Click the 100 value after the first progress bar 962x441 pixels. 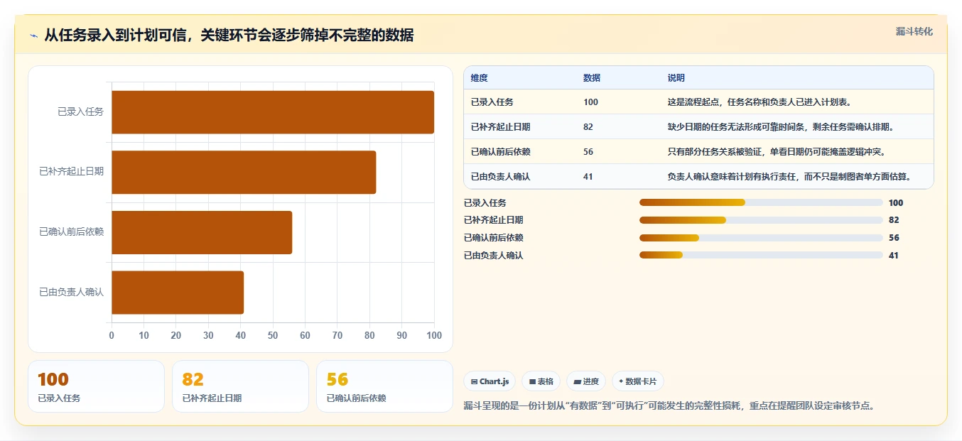click(x=896, y=203)
